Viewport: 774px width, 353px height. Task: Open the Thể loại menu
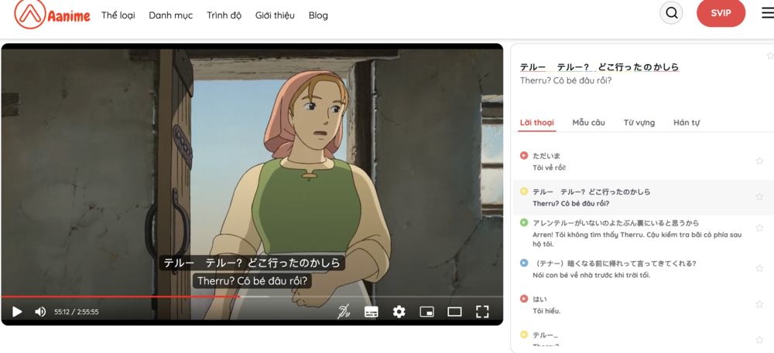[x=118, y=15]
